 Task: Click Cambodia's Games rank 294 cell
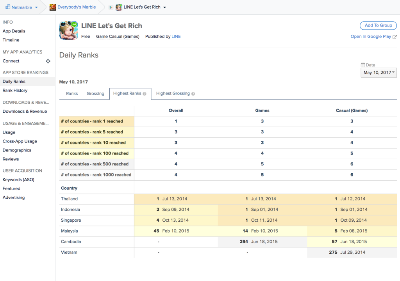(x=262, y=242)
